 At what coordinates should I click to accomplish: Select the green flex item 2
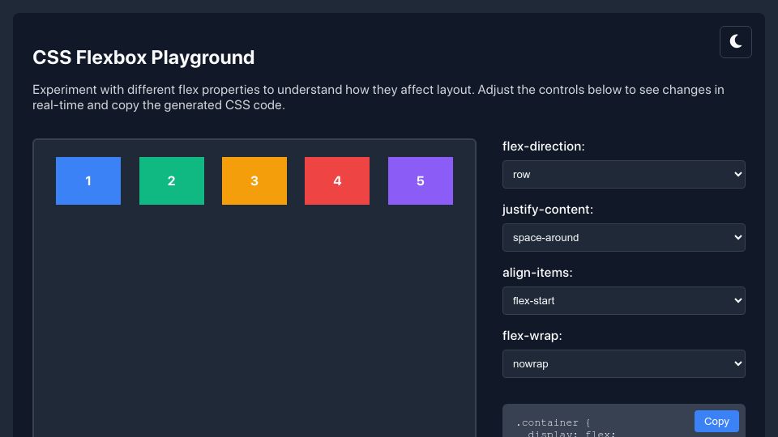click(172, 180)
